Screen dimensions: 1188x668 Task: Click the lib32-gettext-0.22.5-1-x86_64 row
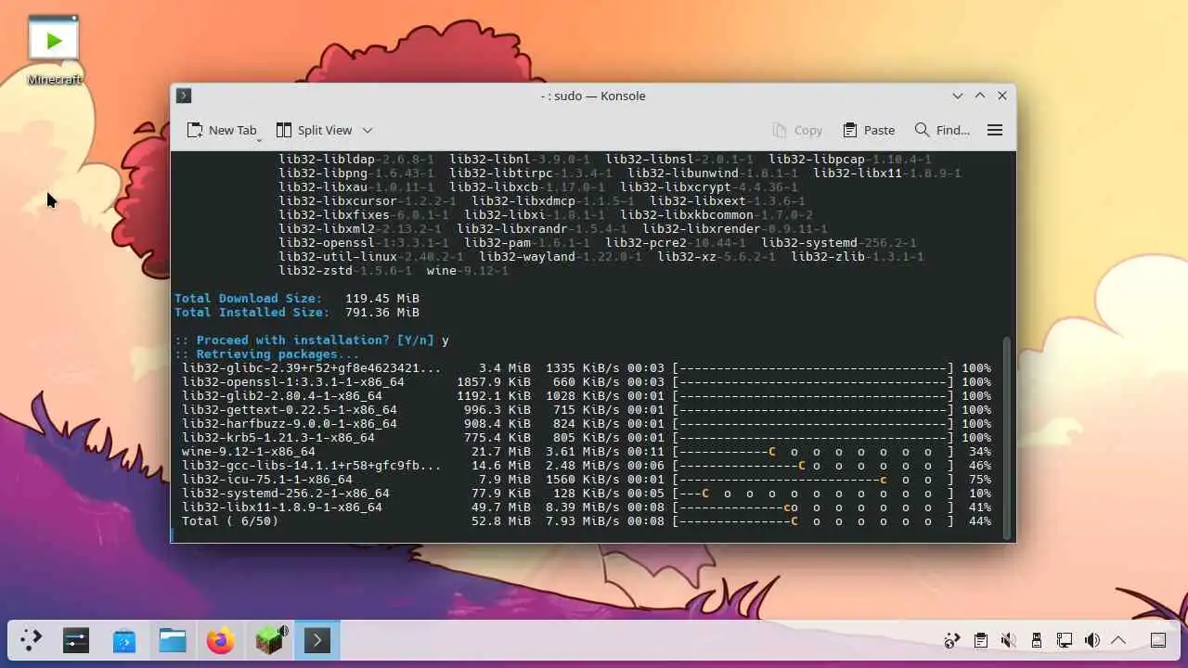[587, 410]
